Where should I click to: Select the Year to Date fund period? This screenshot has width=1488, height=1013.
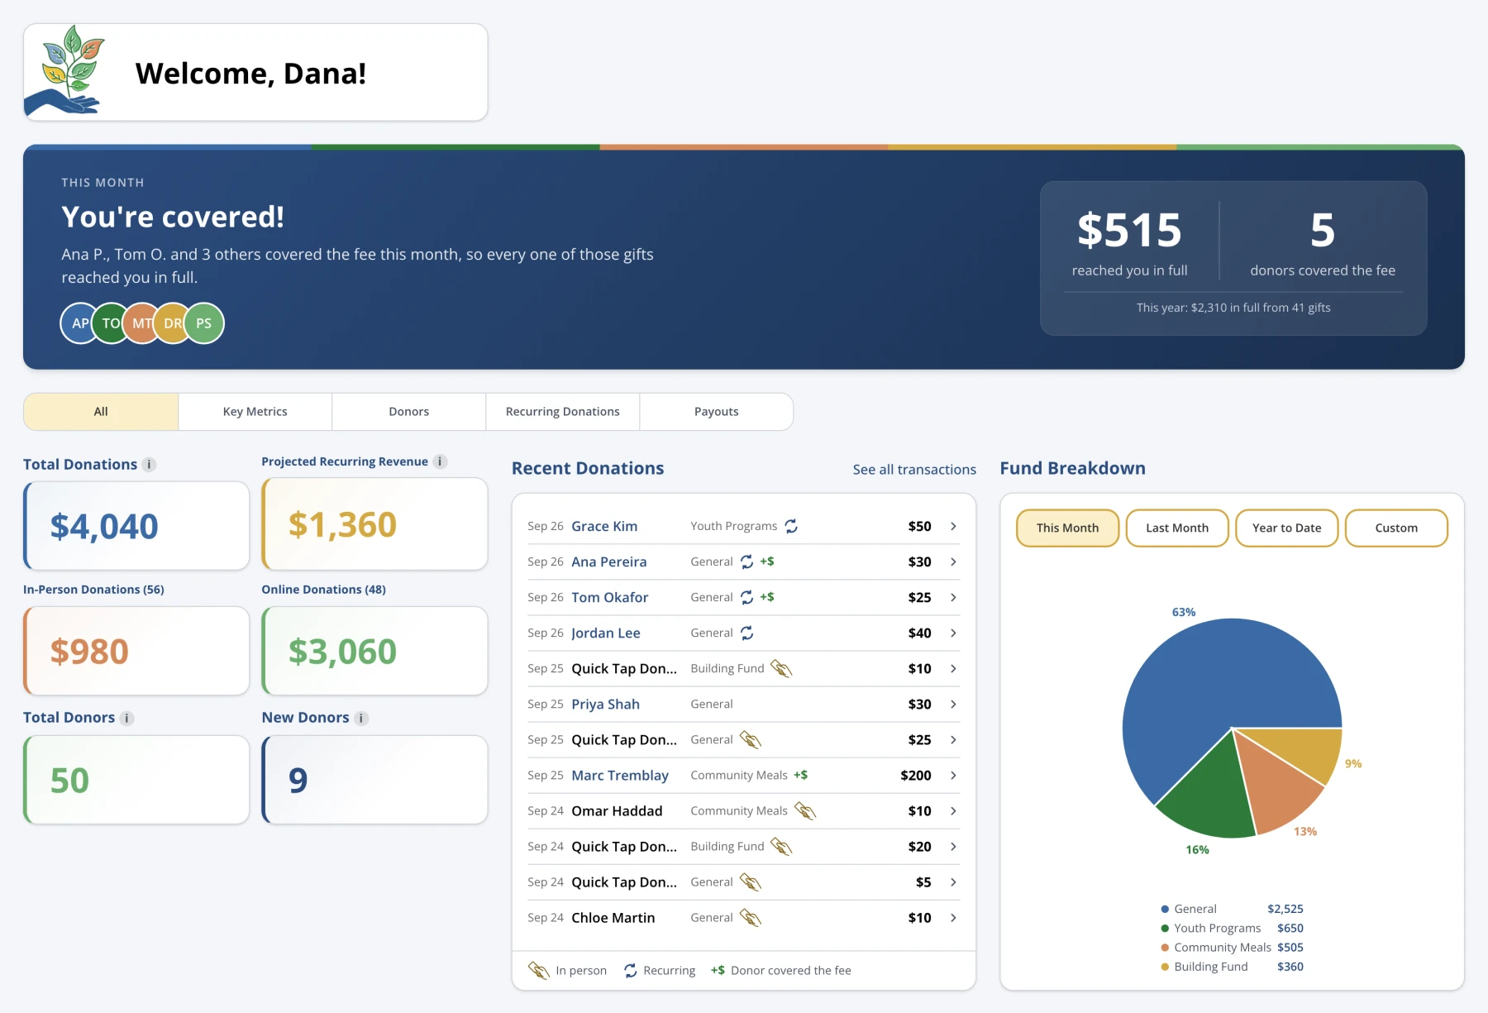pyautogui.click(x=1286, y=528)
